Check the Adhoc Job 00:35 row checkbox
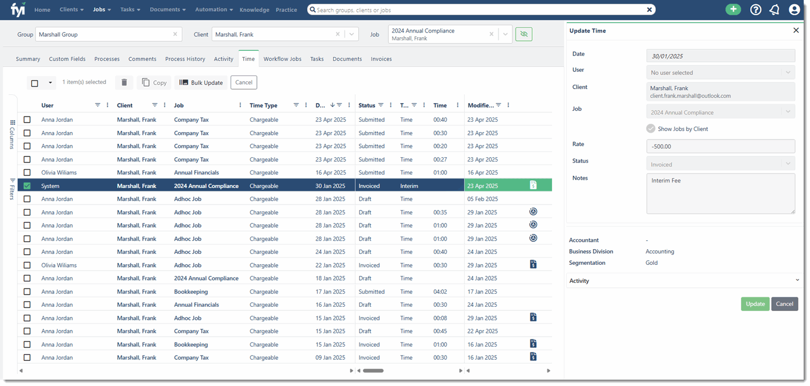The image size is (810, 386). pyautogui.click(x=27, y=212)
